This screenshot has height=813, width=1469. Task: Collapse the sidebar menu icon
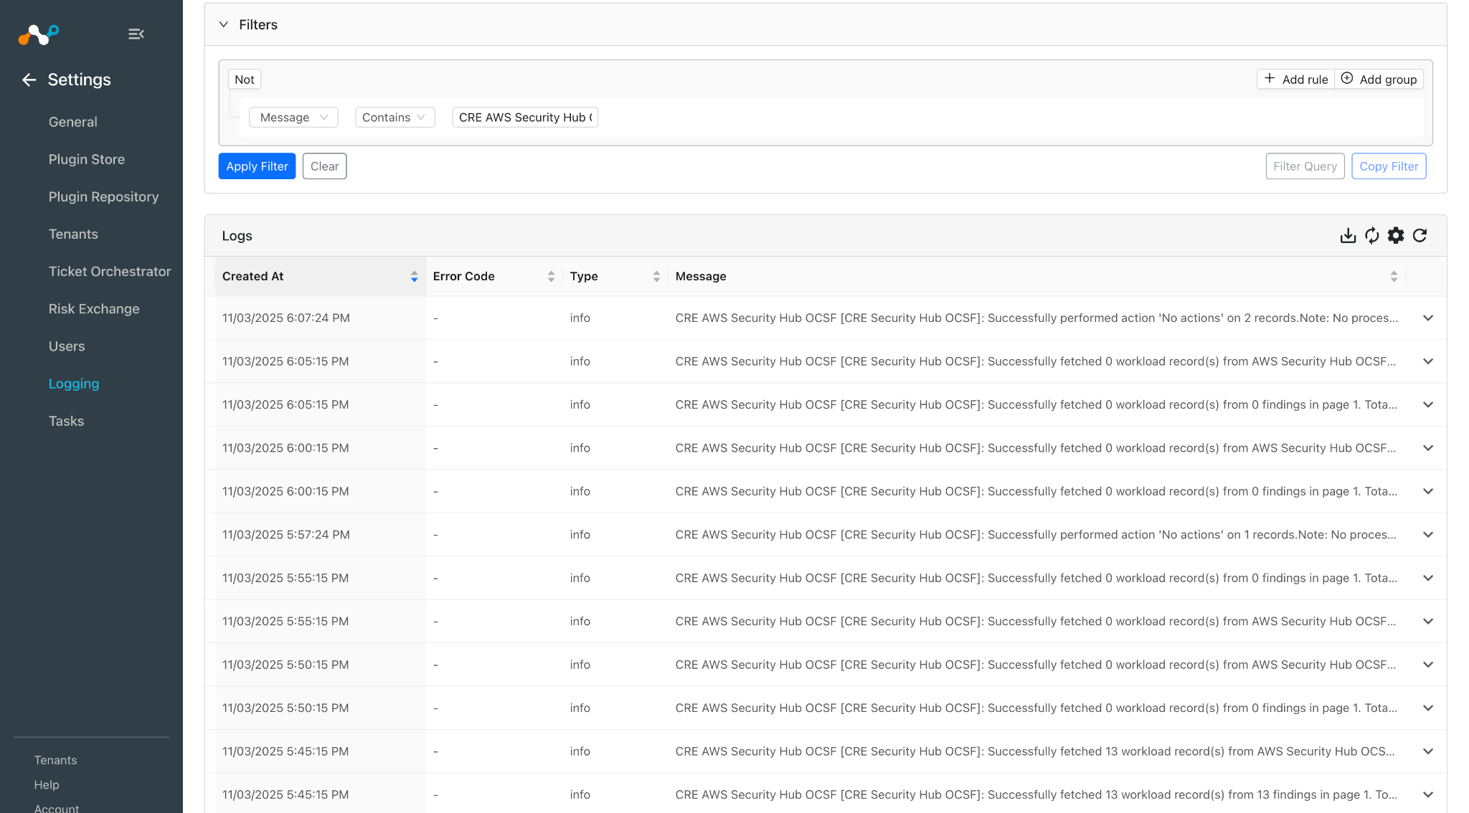tap(136, 34)
